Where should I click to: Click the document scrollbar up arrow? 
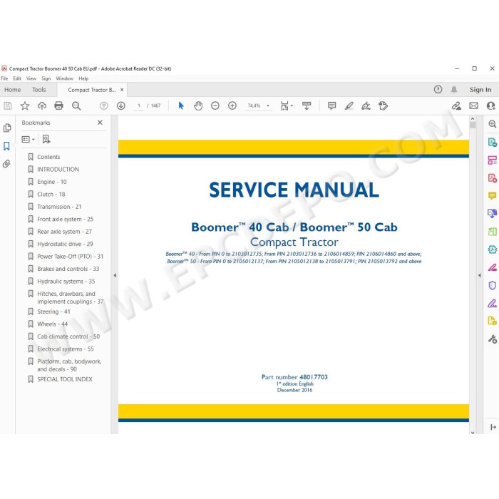click(472, 119)
